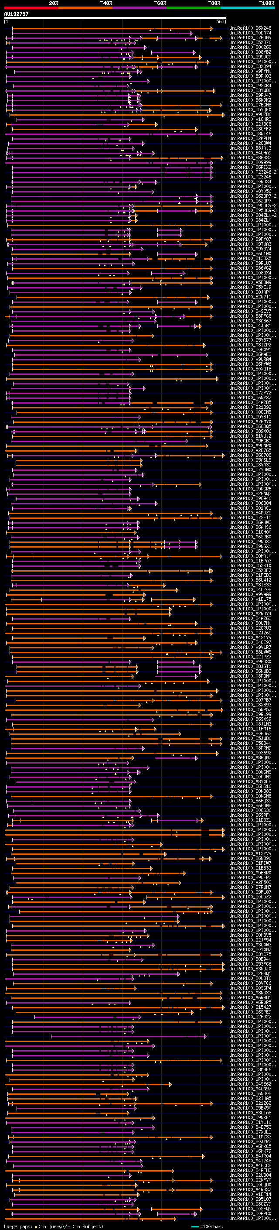The image size is (279, 1230).
Task: Click the UniRef100_Q7SF15 label
Action: coord(250,518)
